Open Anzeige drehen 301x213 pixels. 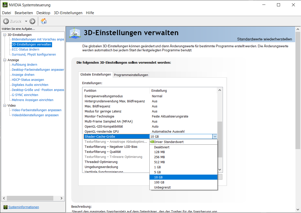pos(23,75)
